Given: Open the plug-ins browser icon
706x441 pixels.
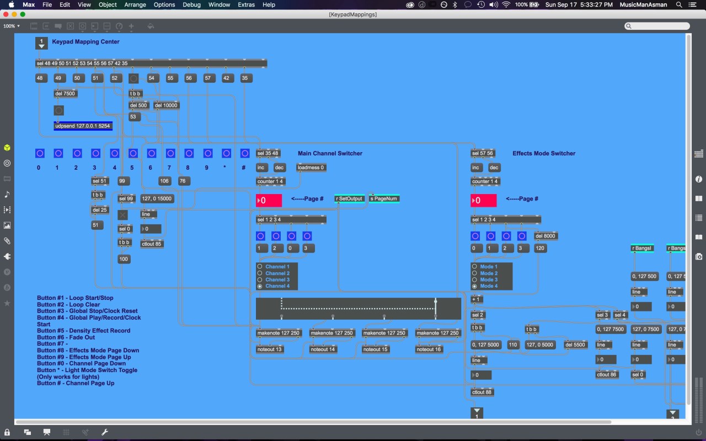Looking at the screenshot, I should click(7, 256).
